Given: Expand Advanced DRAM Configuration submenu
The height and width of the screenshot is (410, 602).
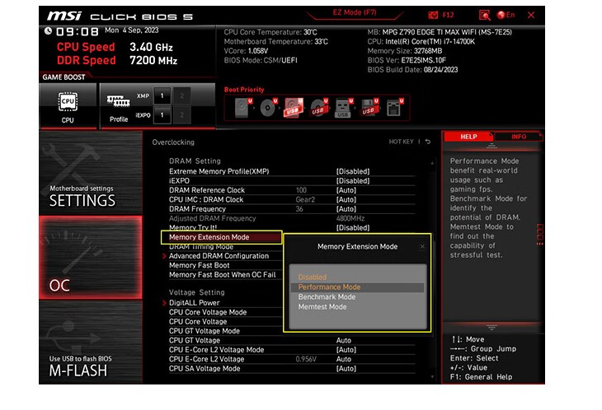Looking at the screenshot, I should point(219,256).
